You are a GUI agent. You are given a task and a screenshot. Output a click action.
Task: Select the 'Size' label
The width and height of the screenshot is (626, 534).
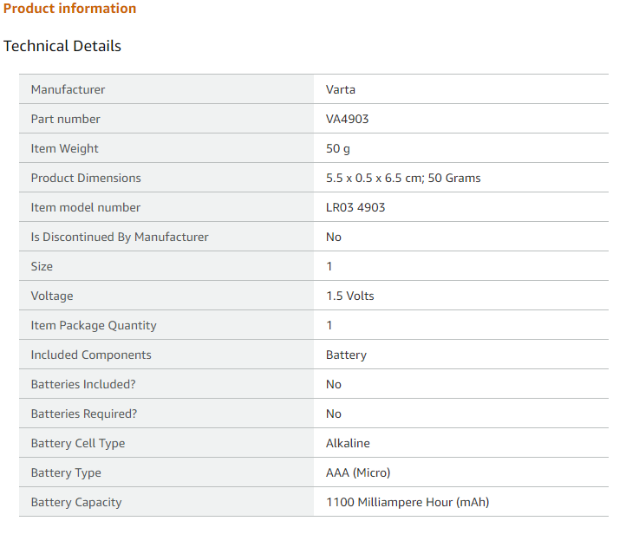42,267
